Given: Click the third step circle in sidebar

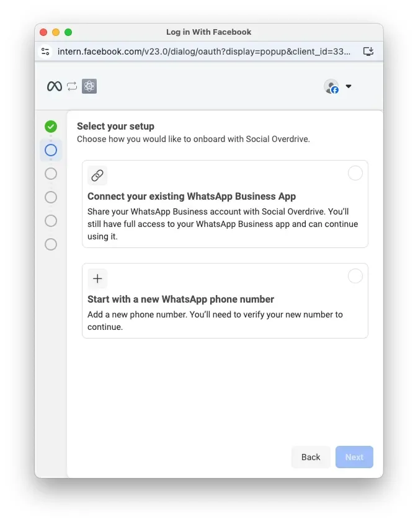Looking at the screenshot, I should [51, 174].
